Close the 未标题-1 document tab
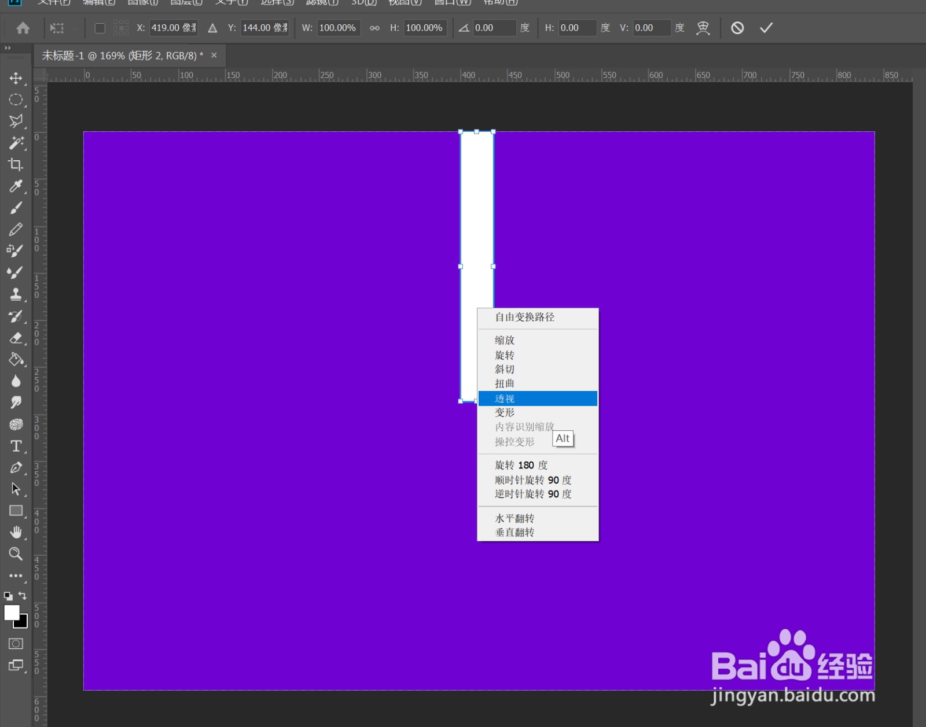 click(x=214, y=56)
